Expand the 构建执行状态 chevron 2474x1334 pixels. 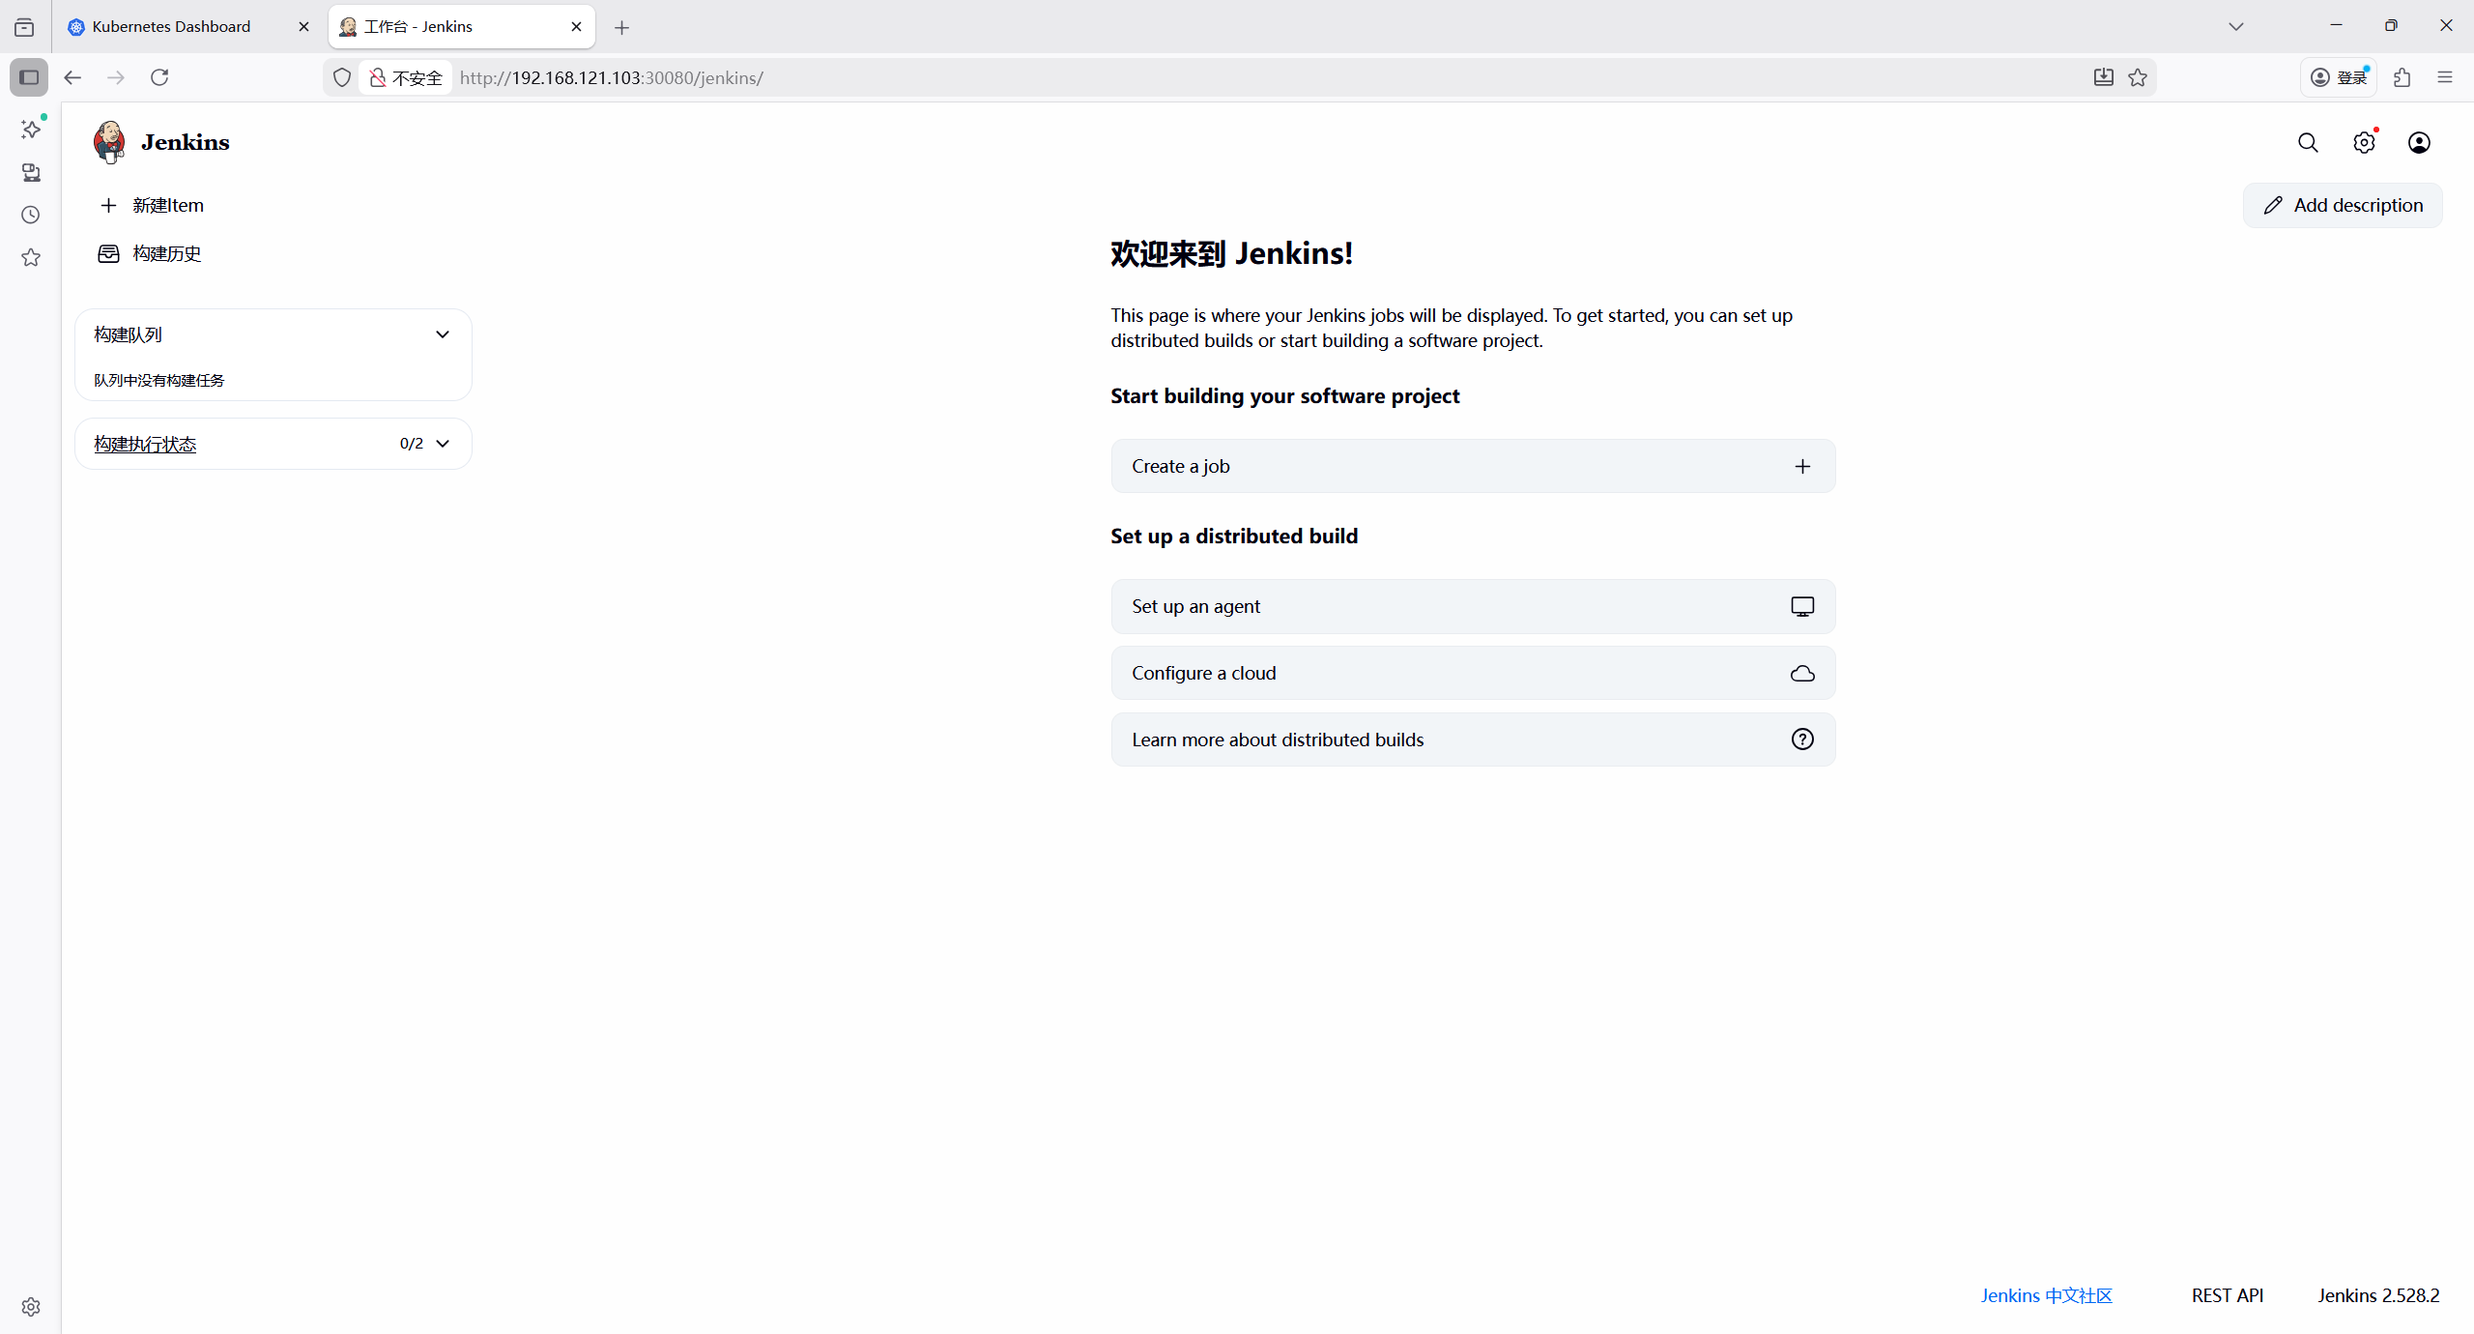click(443, 444)
